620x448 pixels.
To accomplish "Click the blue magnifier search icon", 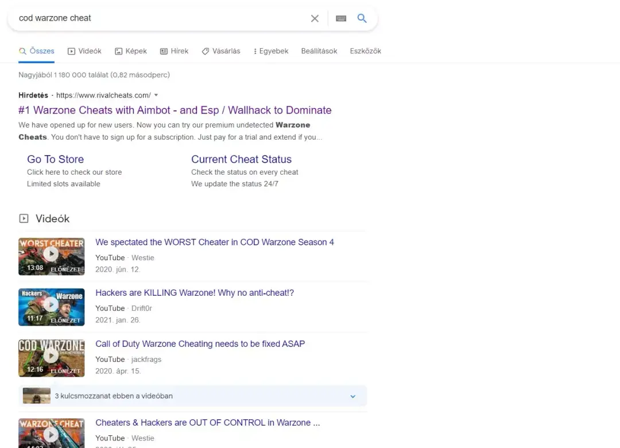I will click(362, 18).
